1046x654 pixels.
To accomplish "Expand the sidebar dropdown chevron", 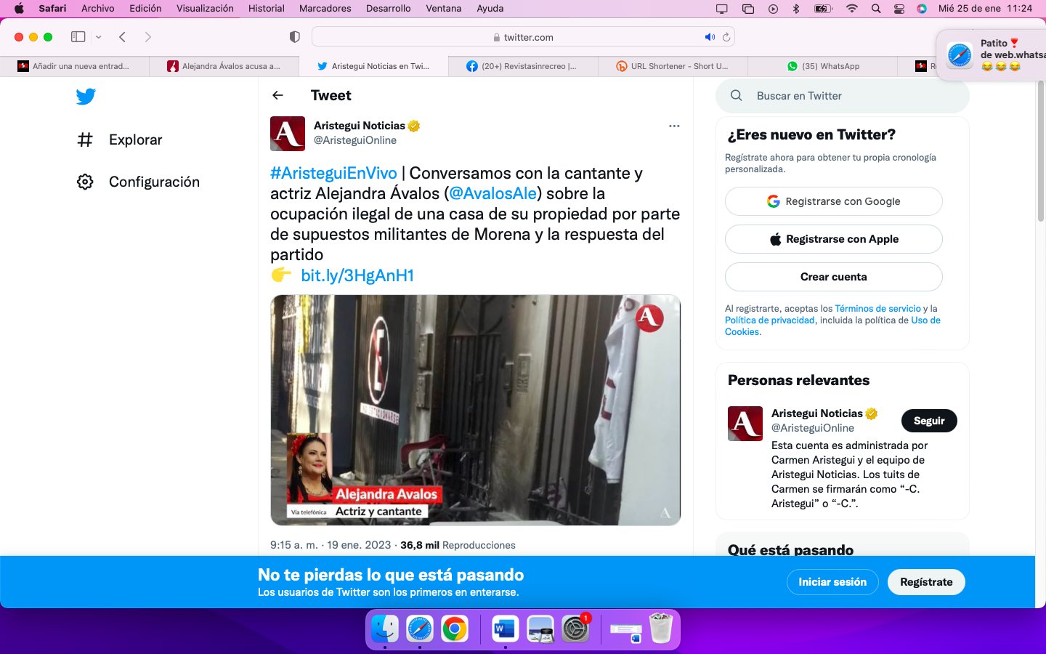I will point(99,37).
